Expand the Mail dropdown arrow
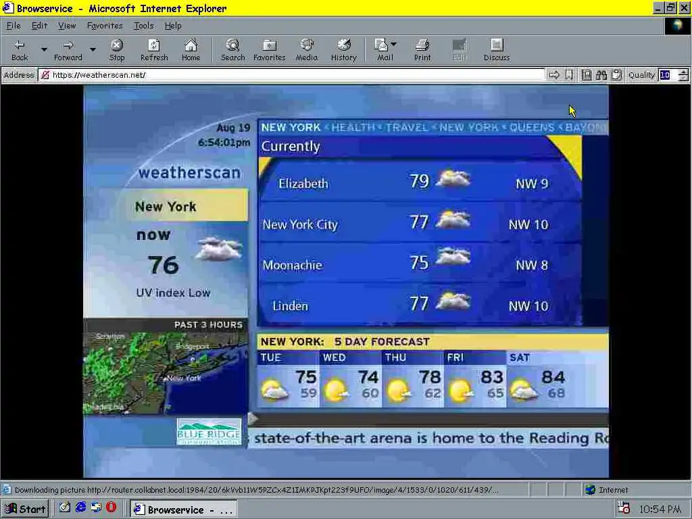Viewport: 692px width, 519px height. (x=394, y=44)
